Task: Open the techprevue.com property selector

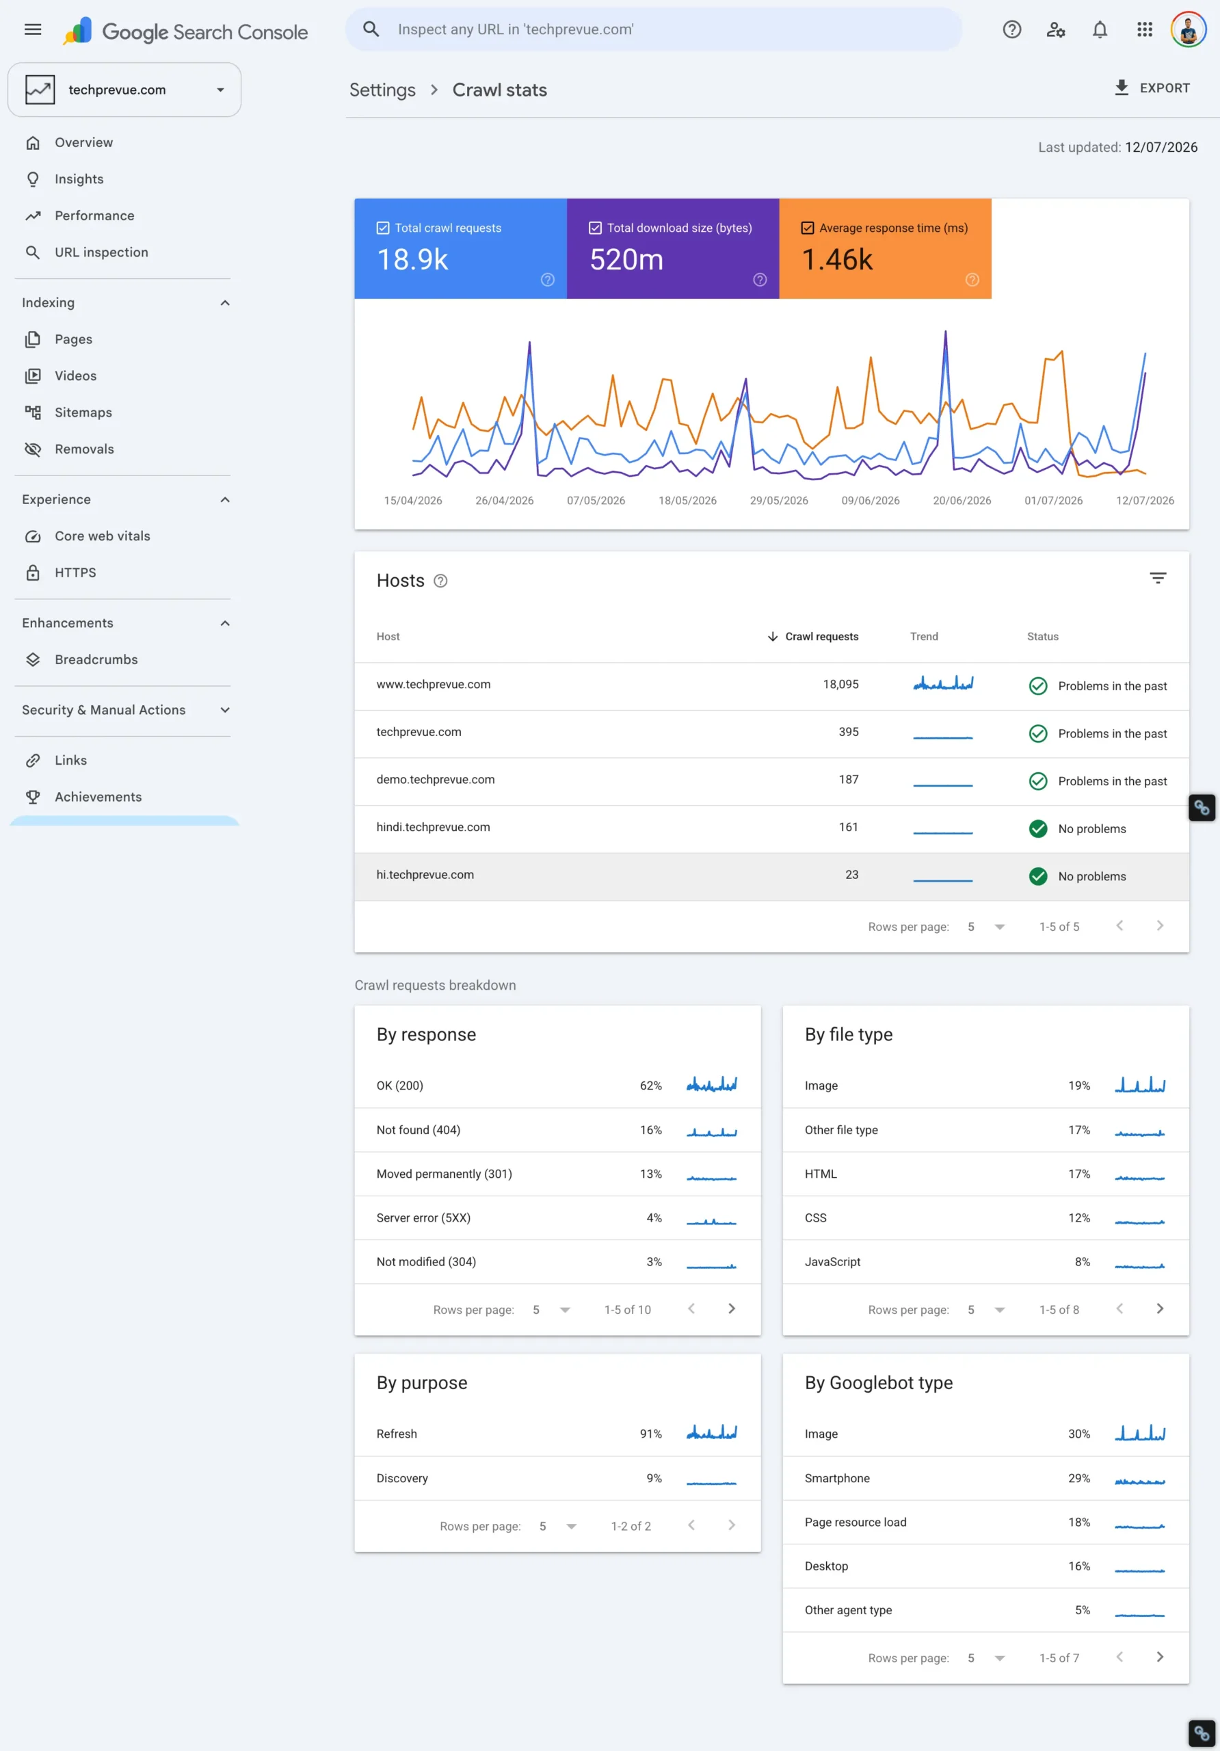Action: click(x=124, y=90)
